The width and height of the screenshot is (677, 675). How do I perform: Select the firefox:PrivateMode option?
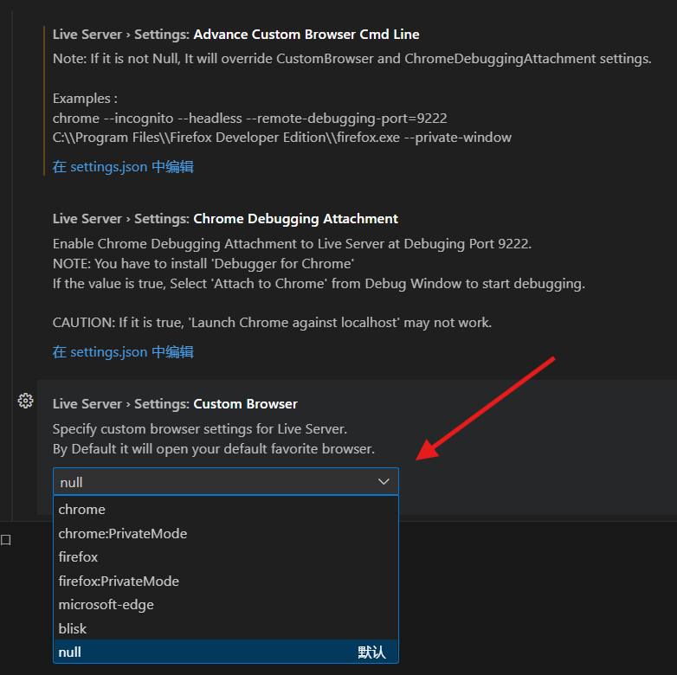pos(119,581)
